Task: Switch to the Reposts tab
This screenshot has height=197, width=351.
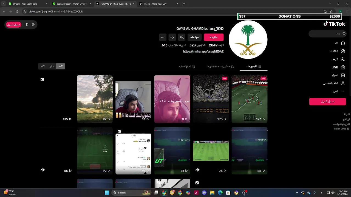Action: click(220, 66)
